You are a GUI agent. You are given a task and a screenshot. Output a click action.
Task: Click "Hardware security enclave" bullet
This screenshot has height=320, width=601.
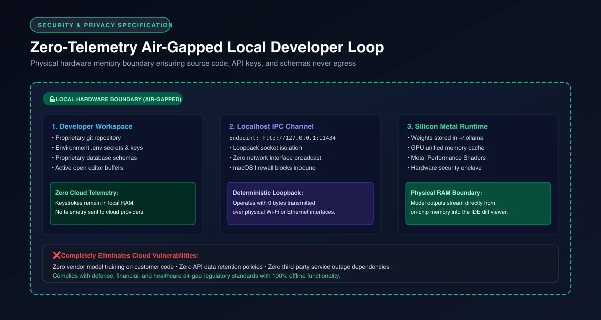pyautogui.click(x=444, y=168)
